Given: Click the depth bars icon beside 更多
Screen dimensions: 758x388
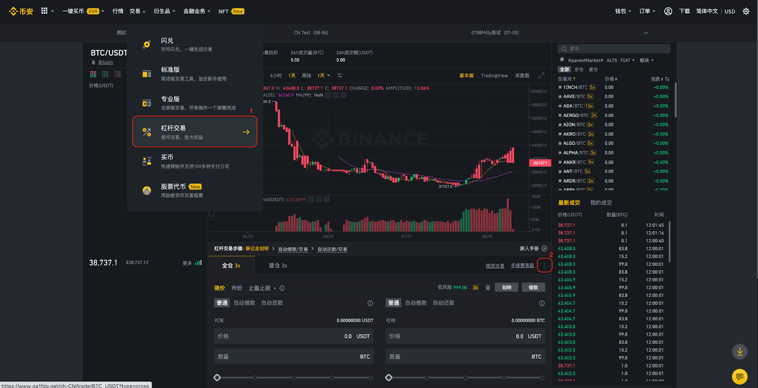Looking at the screenshot, I should (199, 262).
